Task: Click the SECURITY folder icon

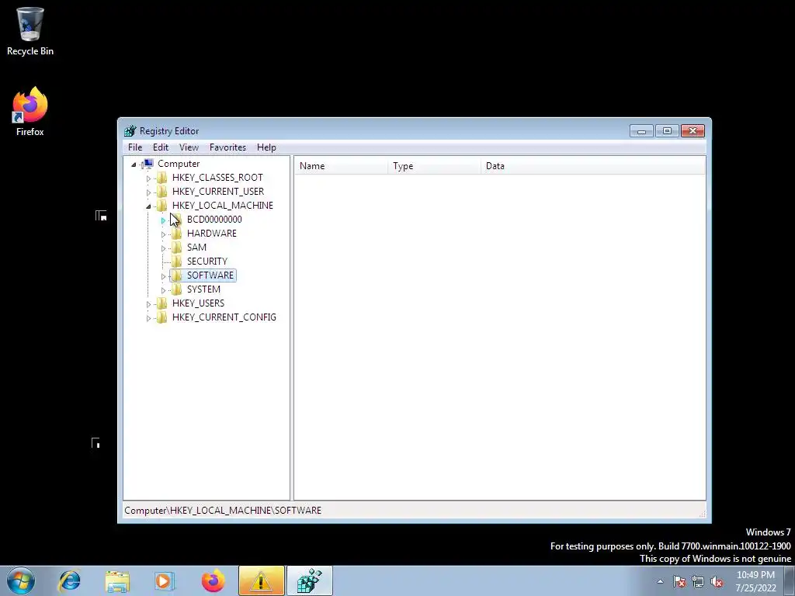Action: [177, 261]
